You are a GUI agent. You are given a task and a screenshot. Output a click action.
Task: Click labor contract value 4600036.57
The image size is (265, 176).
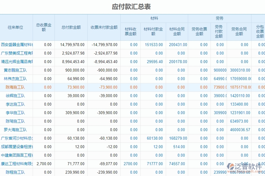point(239,130)
